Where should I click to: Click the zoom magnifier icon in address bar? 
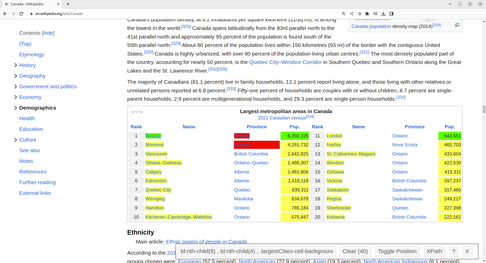pos(343,14)
